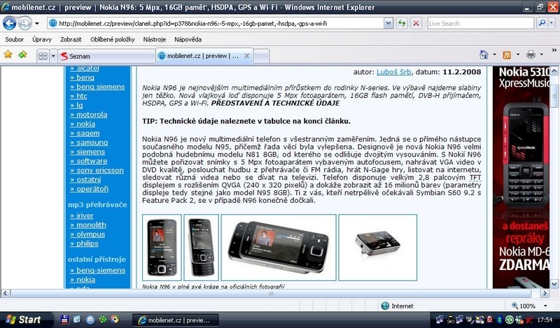This screenshot has height=328, width=560.
Task: Open the Home button dropdown arrow
Action: pyautogui.click(x=494, y=55)
